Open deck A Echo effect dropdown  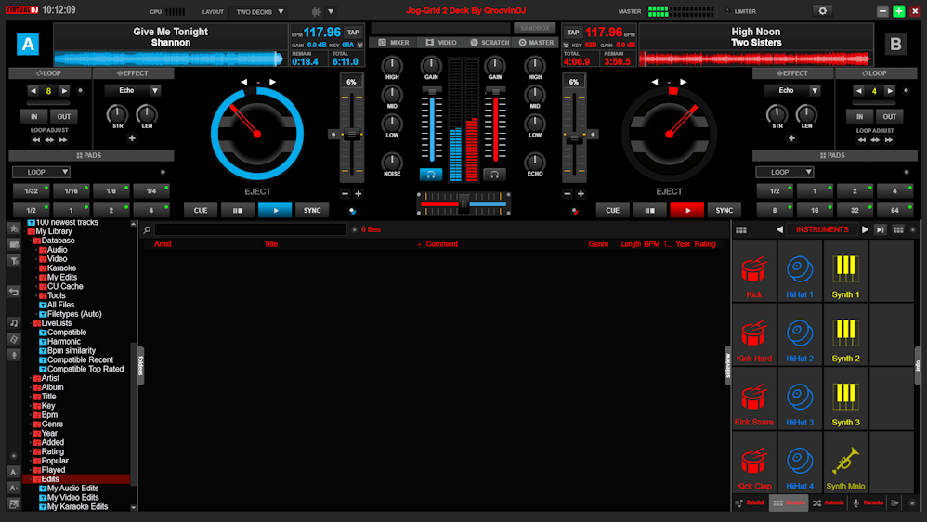(x=132, y=91)
